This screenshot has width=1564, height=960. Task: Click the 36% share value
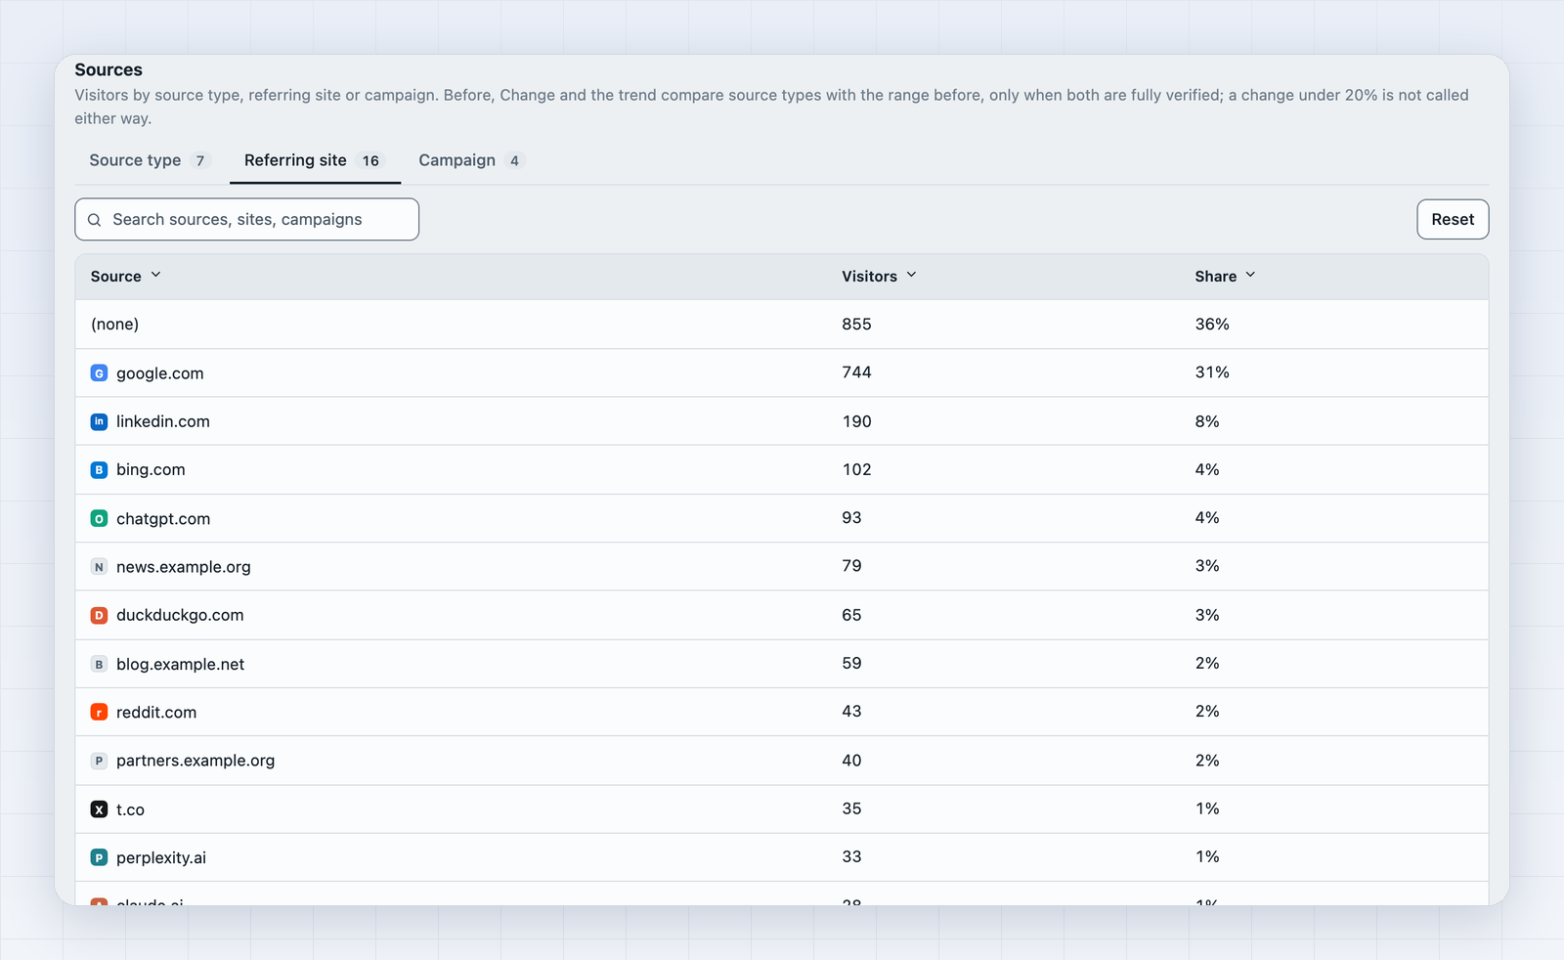pos(1212,325)
